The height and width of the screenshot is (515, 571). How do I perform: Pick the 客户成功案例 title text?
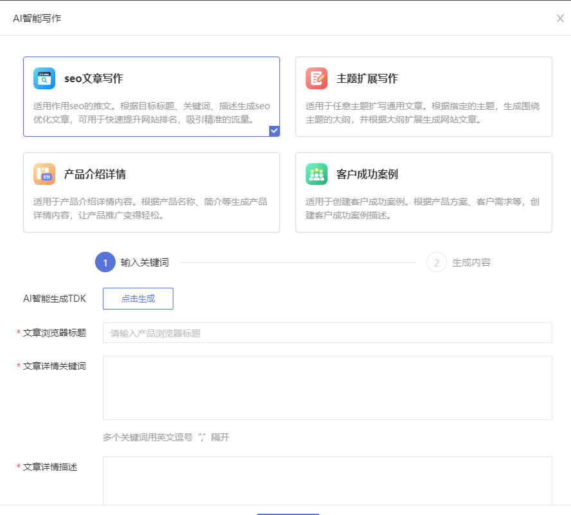(x=367, y=175)
